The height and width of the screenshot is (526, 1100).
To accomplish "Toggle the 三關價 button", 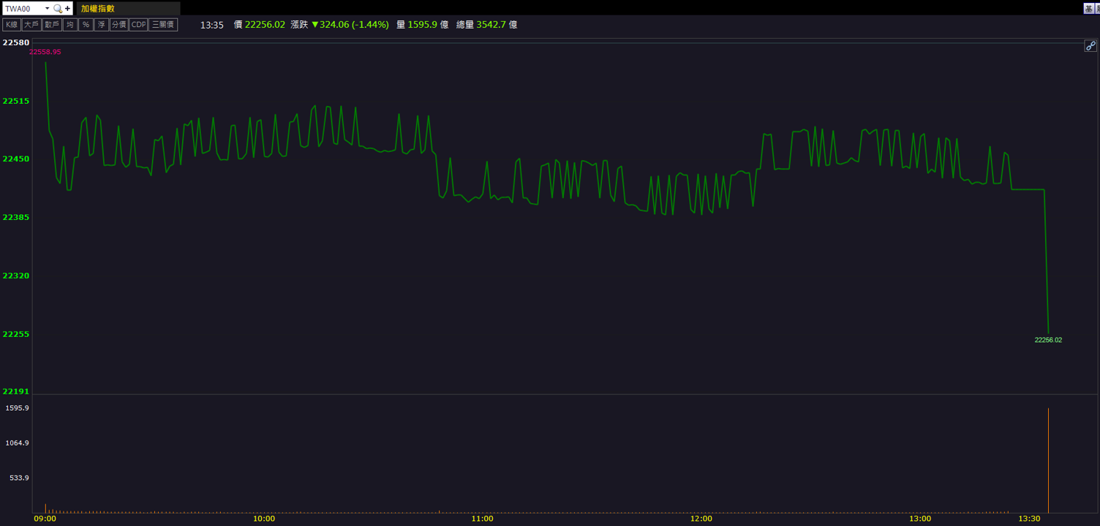I will 163,25.
